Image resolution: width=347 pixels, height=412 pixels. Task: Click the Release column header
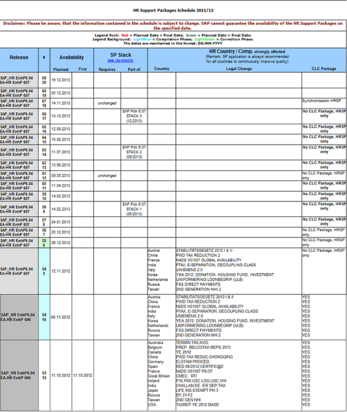pos(19,57)
